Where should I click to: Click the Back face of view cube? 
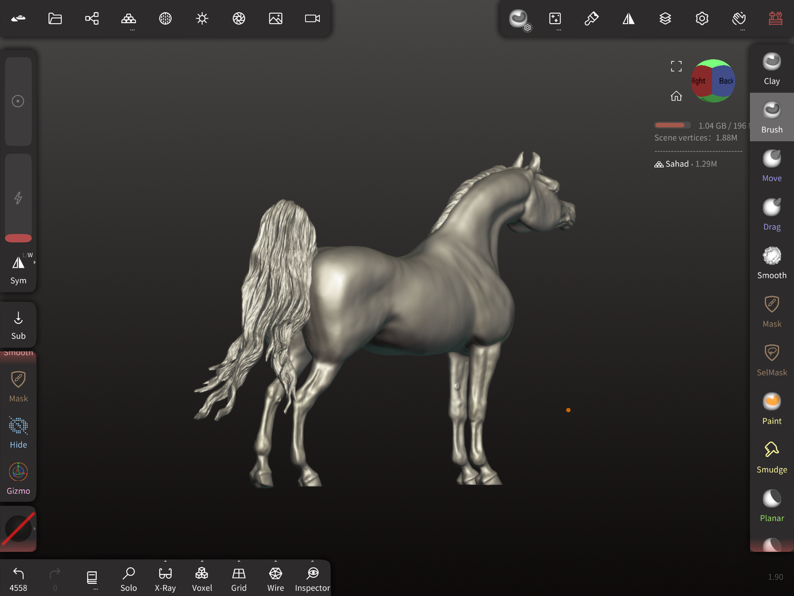[725, 81]
